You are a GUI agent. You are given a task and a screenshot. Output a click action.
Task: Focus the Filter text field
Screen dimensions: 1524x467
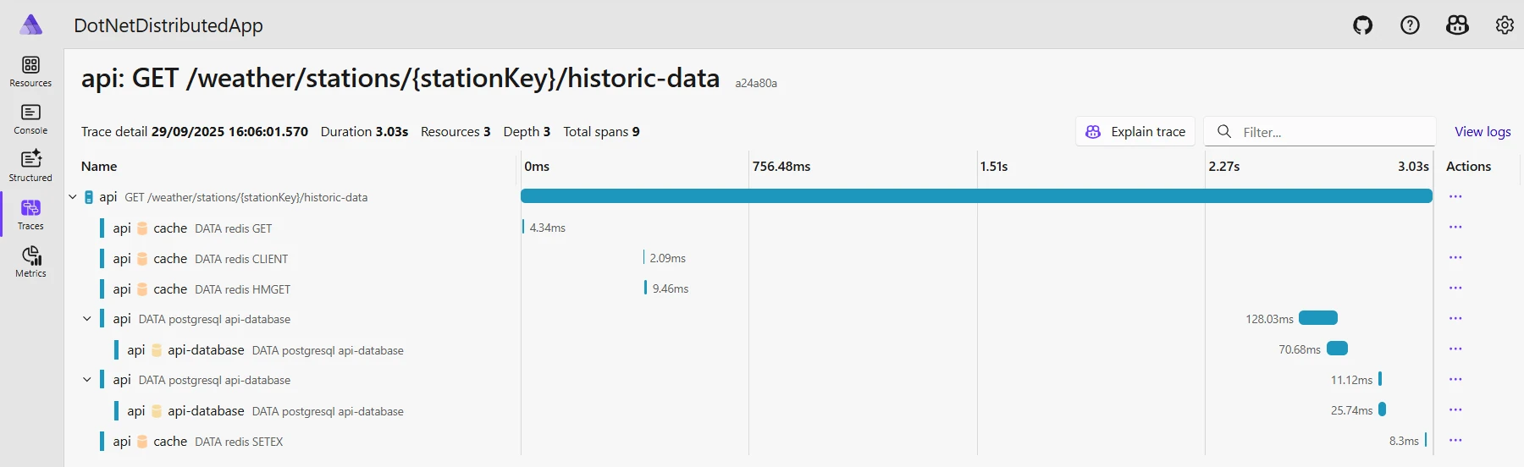coord(1333,132)
